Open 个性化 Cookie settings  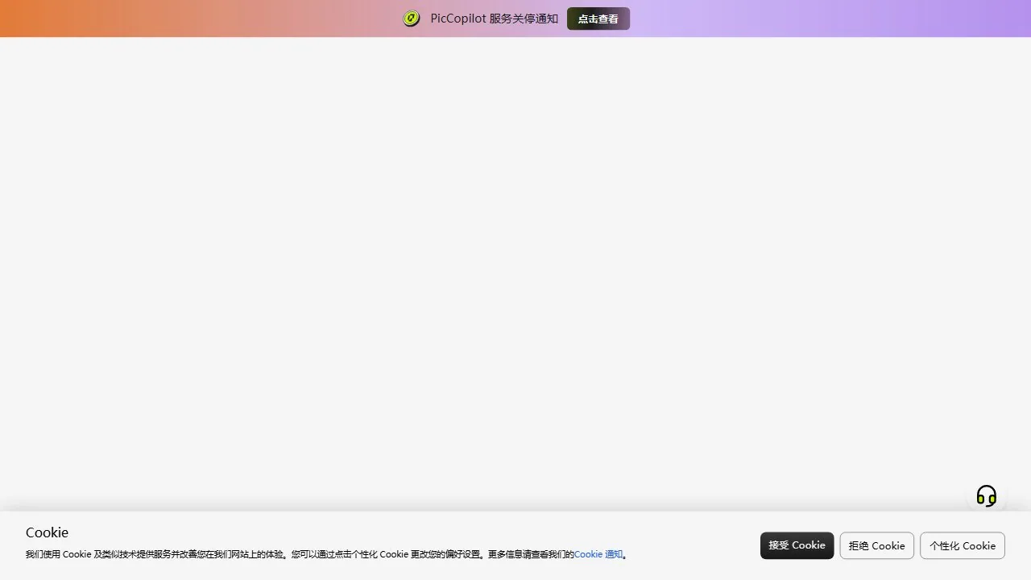pyautogui.click(x=963, y=545)
